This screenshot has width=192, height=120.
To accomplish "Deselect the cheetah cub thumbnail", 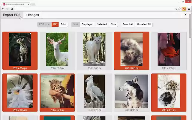I will tap(57, 93).
